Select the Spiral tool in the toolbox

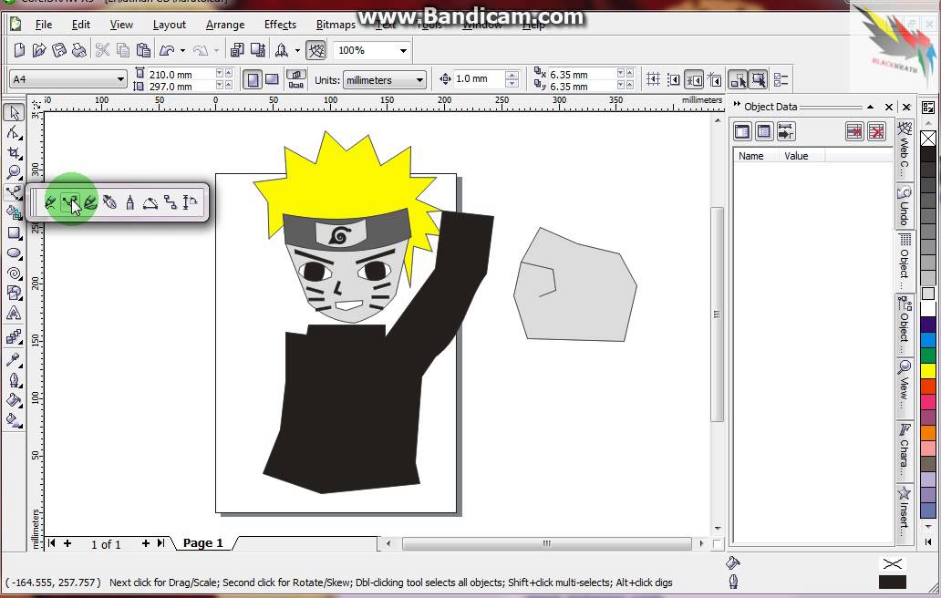pyautogui.click(x=14, y=273)
